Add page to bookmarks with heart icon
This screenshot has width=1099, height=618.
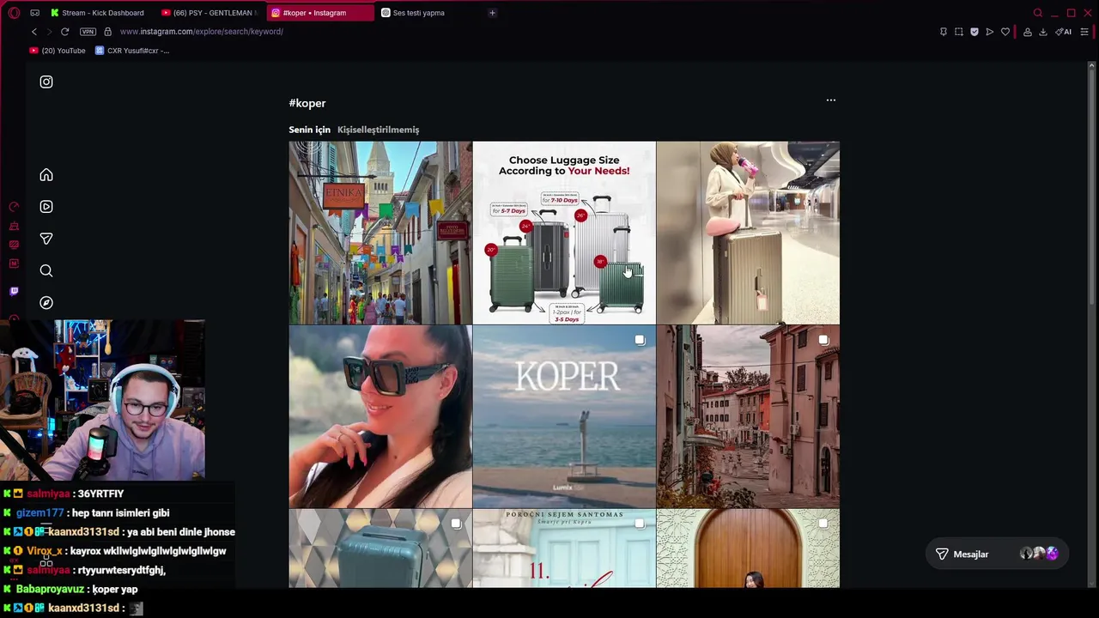point(1005,32)
